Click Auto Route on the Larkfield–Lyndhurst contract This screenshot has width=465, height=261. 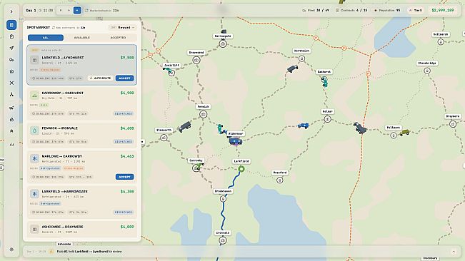100,78
